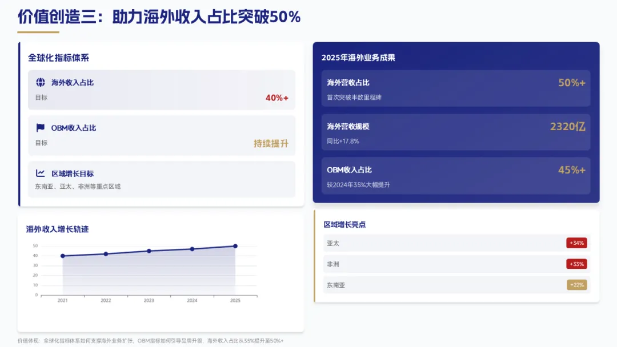
Task: Click the line chart icon beside 区域增长目标
Action: click(41, 173)
